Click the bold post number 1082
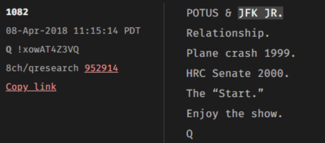This screenshot has height=143, width=325. pyautogui.click(x=17, y=12)
